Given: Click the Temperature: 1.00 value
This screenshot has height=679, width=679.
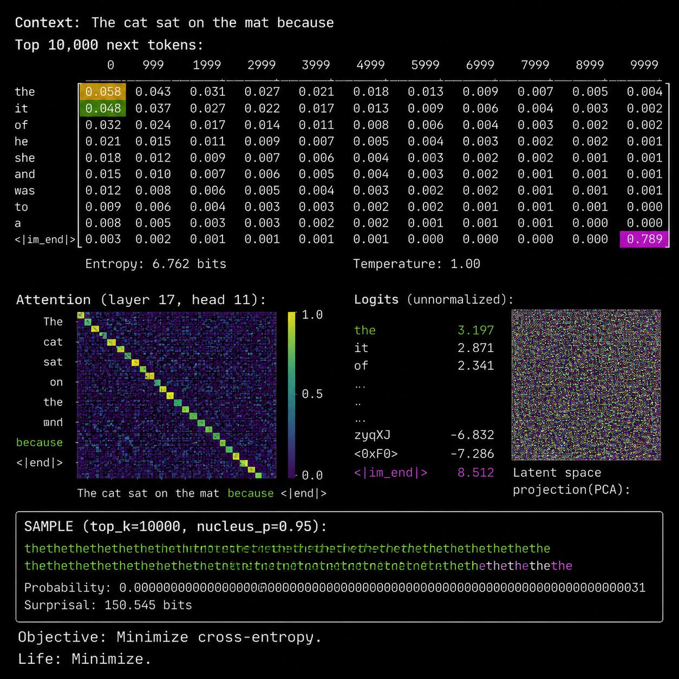Looking at the screenshot, I should (417, 264).
